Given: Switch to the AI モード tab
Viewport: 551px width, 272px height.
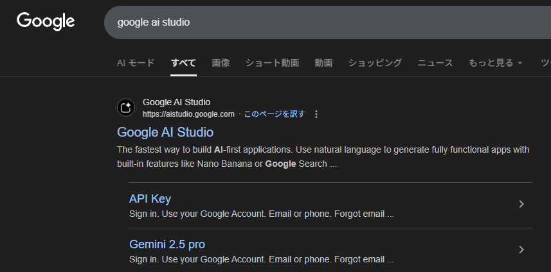Looking at the screenshot, I should tap(136, 63).
